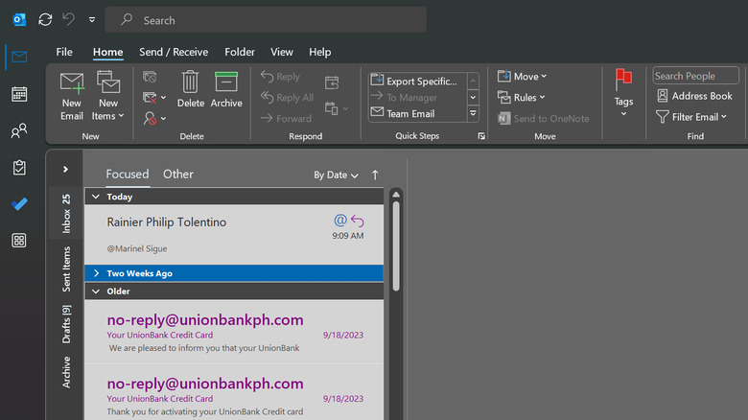Viewport: 748px width, 420px height.
Task: Click the Ignore conversation icon
Action: point(150,77)
